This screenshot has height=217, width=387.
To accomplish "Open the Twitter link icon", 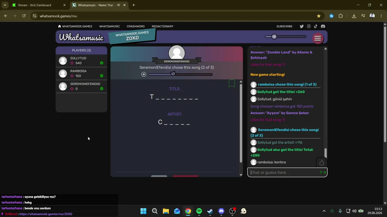I will (301, 26).
